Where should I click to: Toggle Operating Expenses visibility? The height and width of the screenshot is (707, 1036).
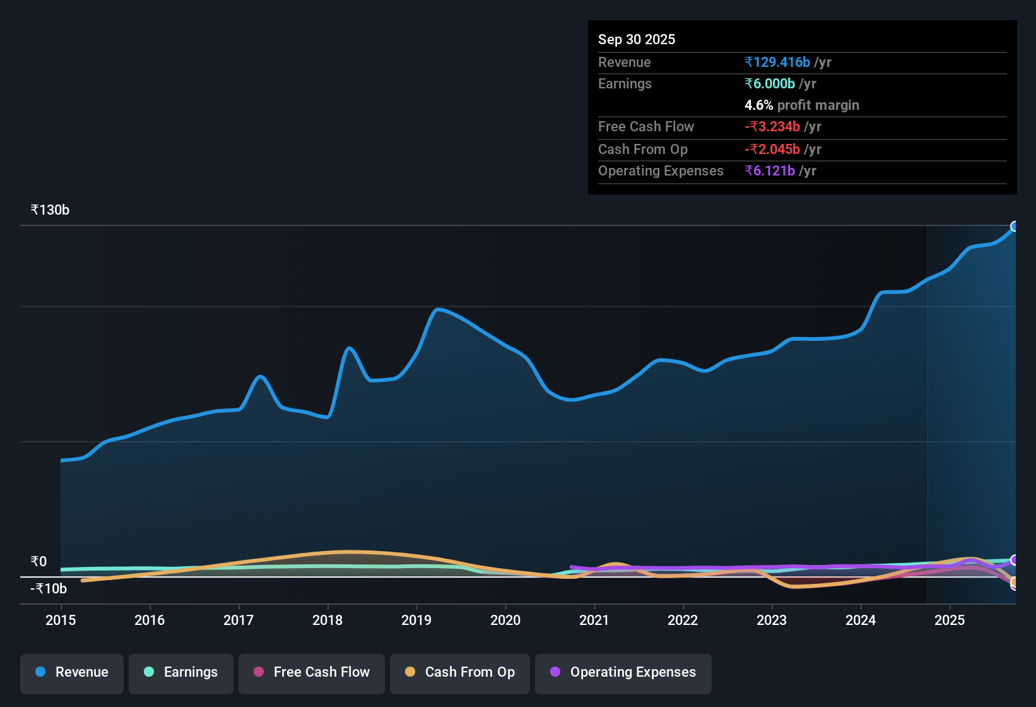pyautogui.click(x=623, y=672)
